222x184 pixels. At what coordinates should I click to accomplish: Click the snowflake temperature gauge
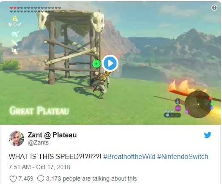pos(172,115)
